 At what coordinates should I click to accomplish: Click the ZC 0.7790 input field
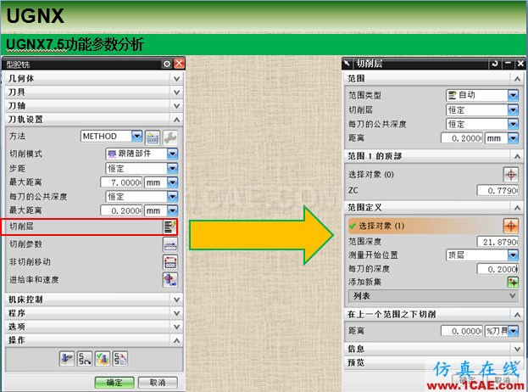pos(497,190)
